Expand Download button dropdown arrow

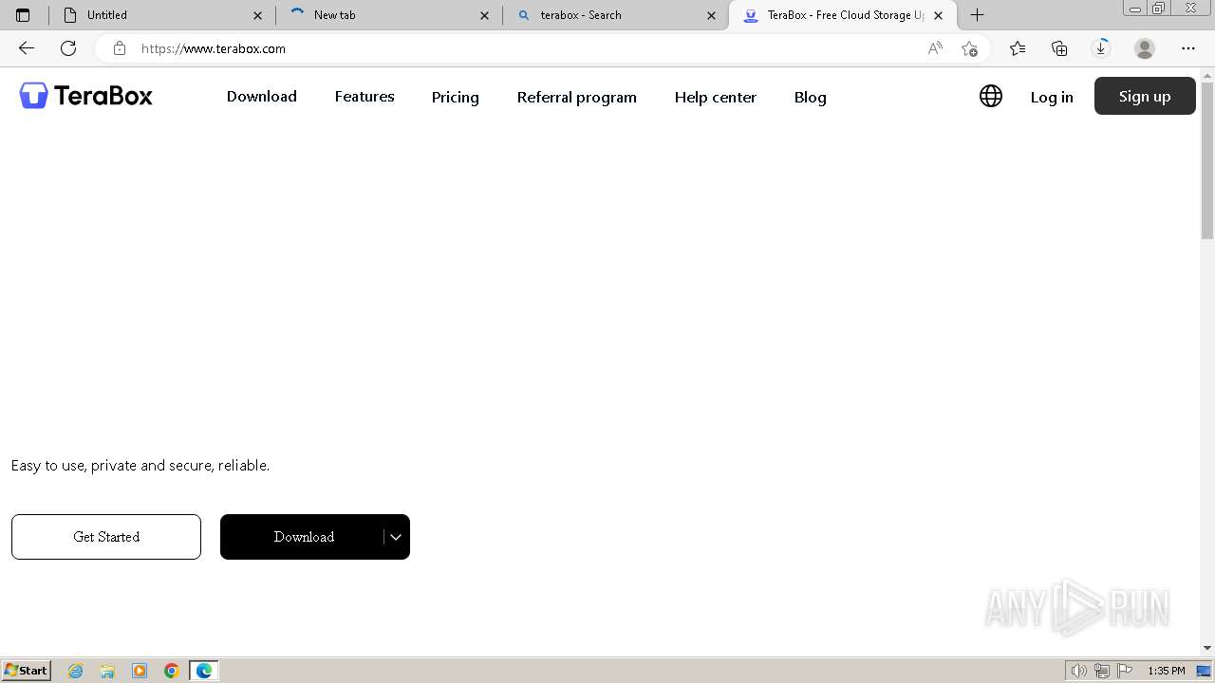[x=396, y=537]
